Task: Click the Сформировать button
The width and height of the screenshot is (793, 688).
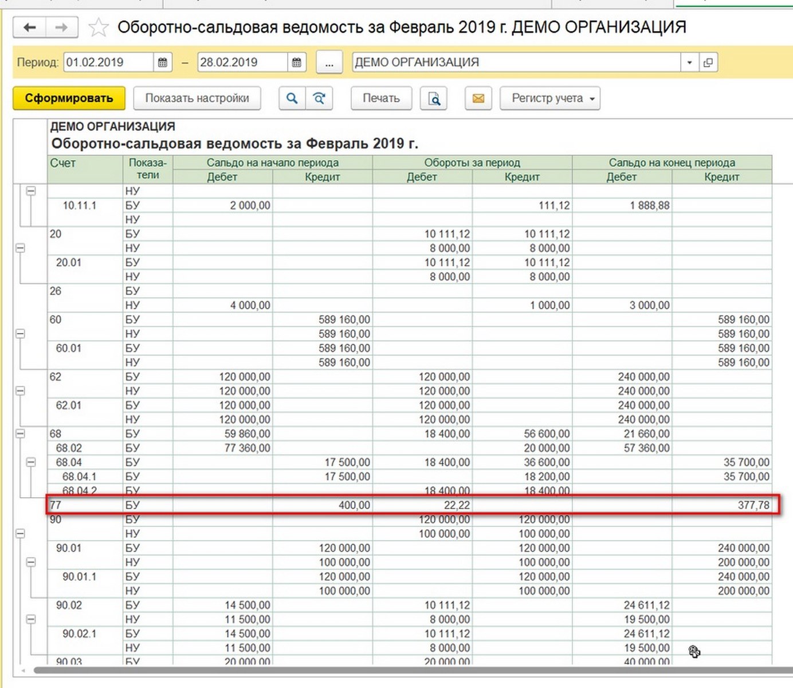Action: coord(69,98)
